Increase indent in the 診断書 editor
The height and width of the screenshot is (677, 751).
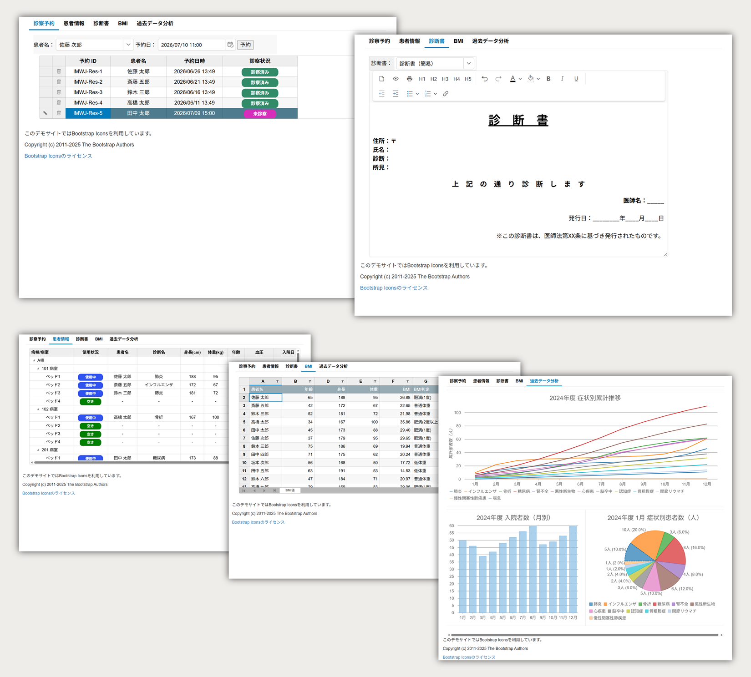coord(396,94)
